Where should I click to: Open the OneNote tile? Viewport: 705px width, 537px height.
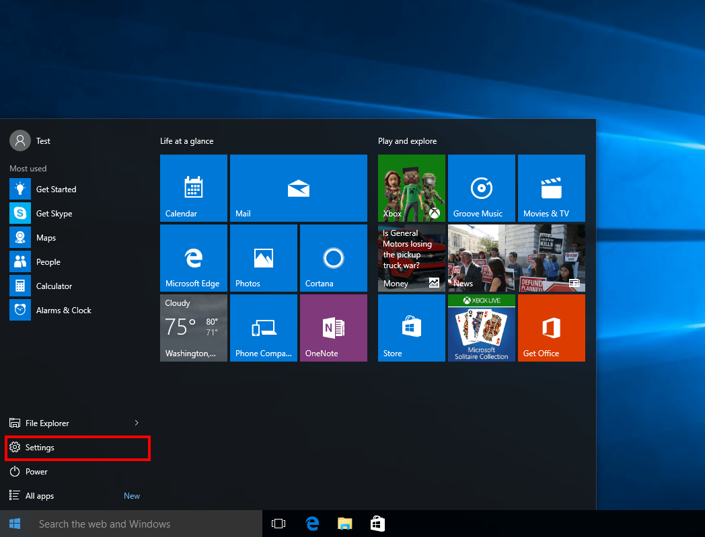[x=333, y=328]
